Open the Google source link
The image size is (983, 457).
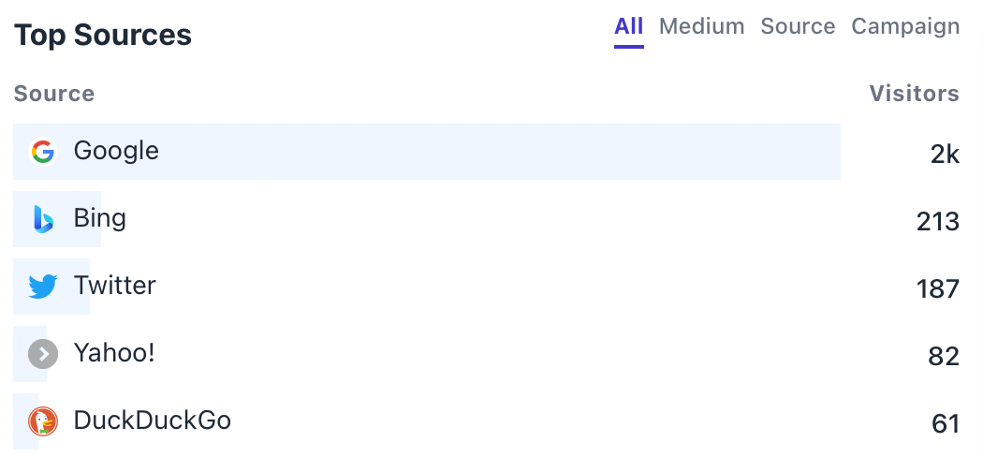point(116,151)
